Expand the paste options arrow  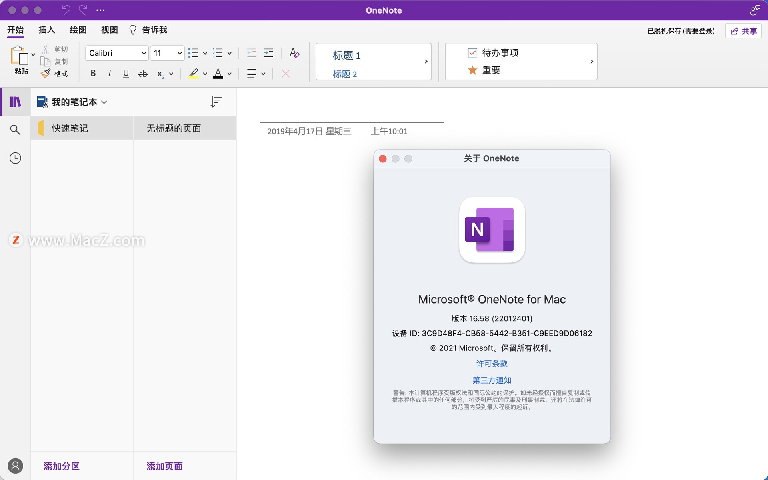click(x=33, y=54)
